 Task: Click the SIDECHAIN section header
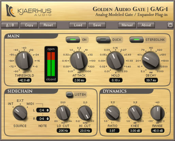point(20,91)
